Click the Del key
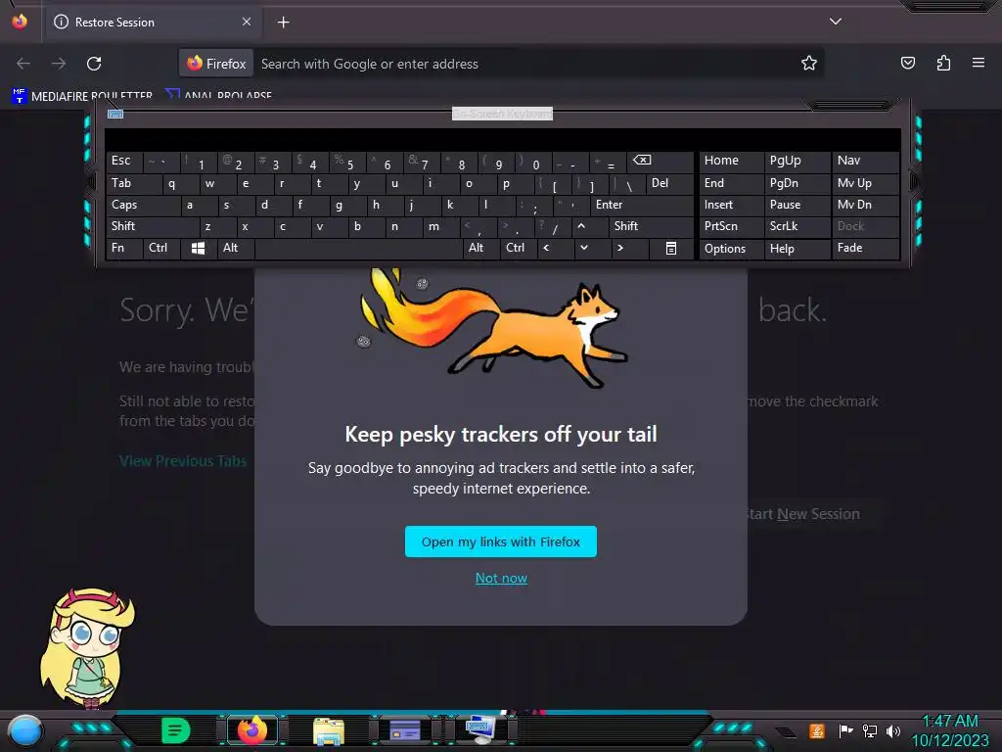The height and width of the screenshot is (752, 1002). pyautogui.click(x=669, y=183)
